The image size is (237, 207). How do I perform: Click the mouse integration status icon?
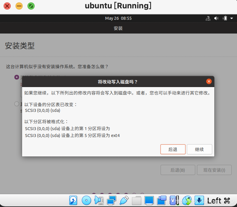[x=187, y=200]
